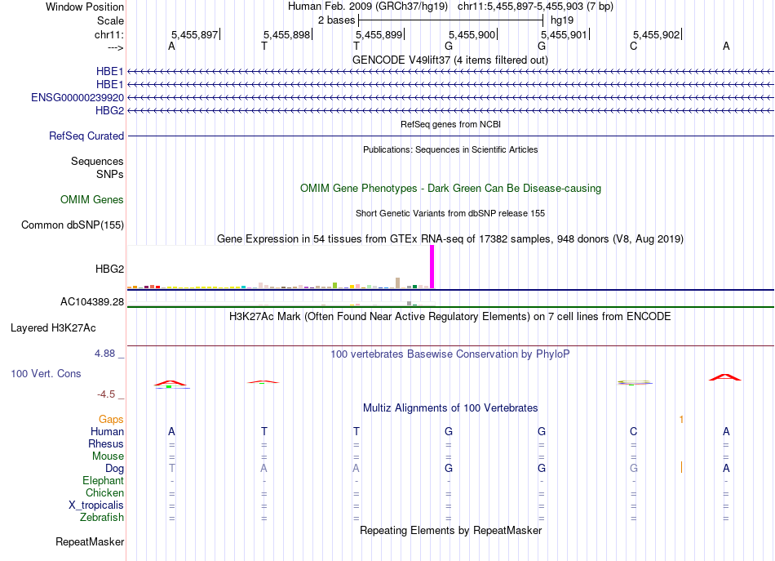Click the GENCODE V49lift37 track title
Viewport: 775px width, 561px height.
(x=449, y=60)
